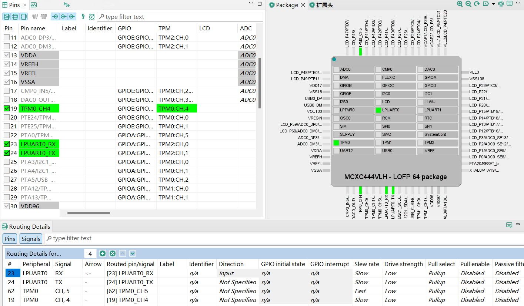Rotate the package chip view
Image resolution: width=524 pixels, height=306 pixels.
(x=477, y=4)
